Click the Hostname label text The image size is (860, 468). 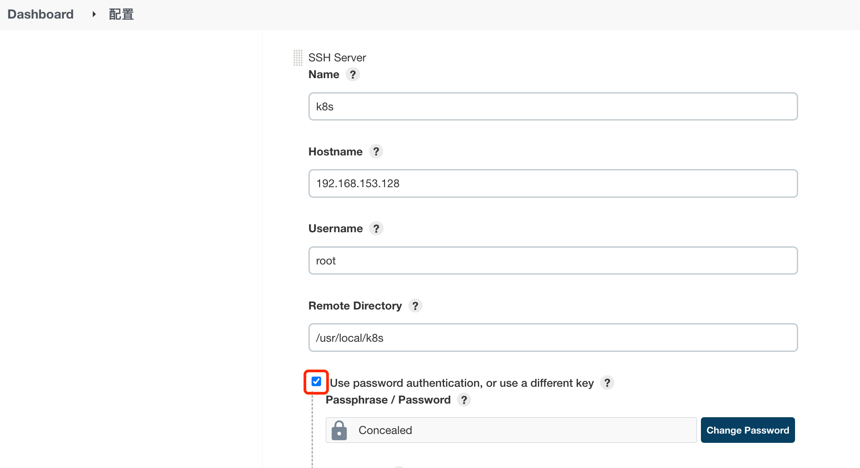point(335,151)
